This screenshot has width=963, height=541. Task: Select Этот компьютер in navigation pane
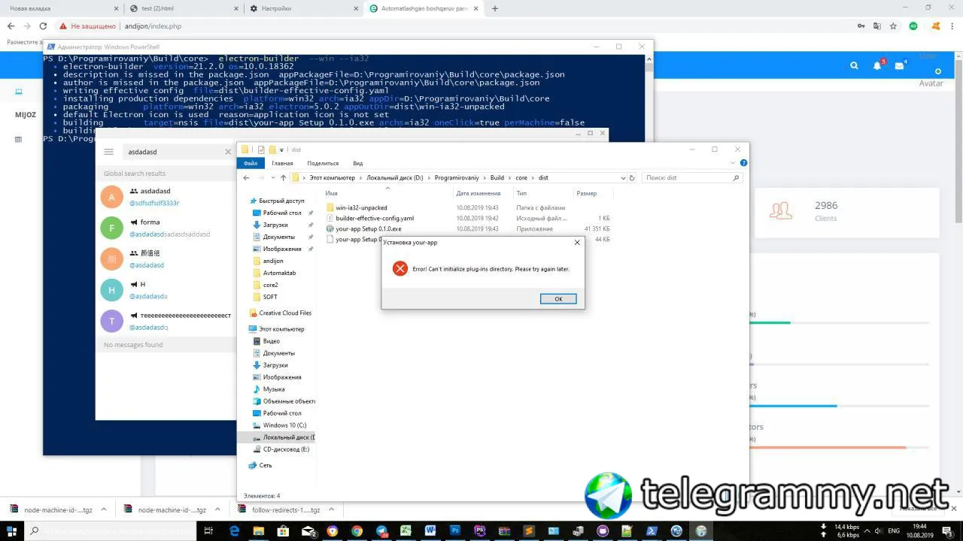281,329
